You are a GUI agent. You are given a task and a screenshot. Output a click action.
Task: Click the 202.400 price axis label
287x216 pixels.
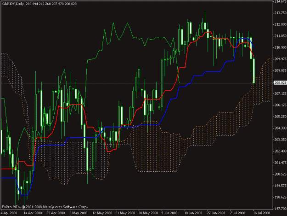[x=280, y=151]
